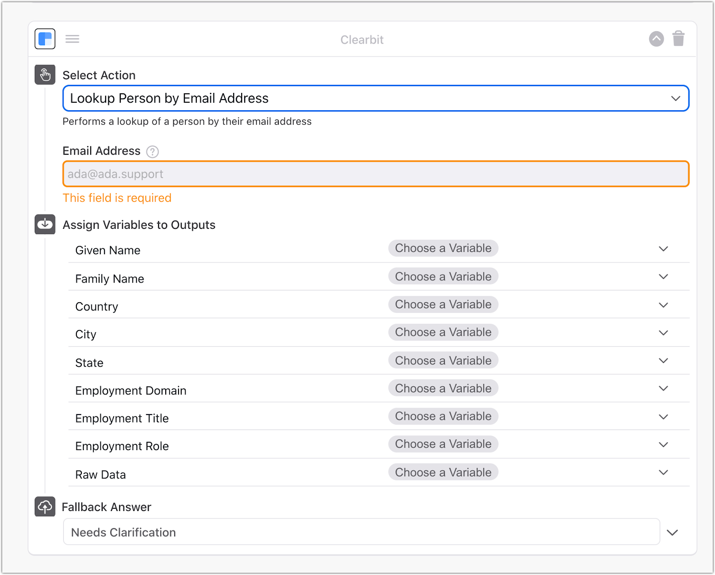The width and height of the screenshot is (715, 575).
Task: Click the drag handle hamburger icon
Action: pyautogui.click(x=72, y=39)
